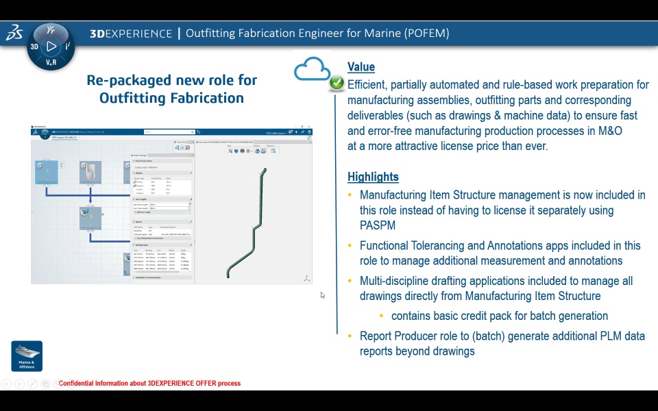Open the see-all-slides slideshow control
This screenshot has height=411, width=658.
(45, 384)
